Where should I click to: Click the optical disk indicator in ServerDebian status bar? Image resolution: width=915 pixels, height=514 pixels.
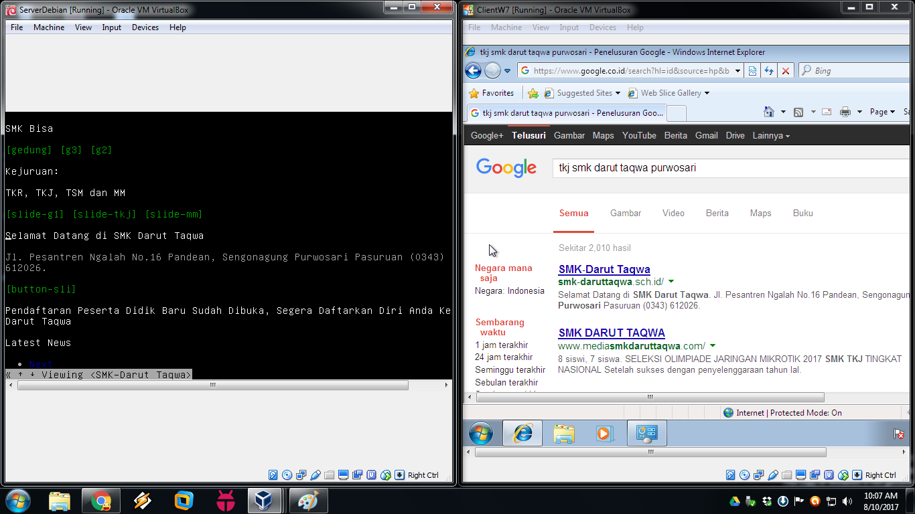tap(287, 475)
